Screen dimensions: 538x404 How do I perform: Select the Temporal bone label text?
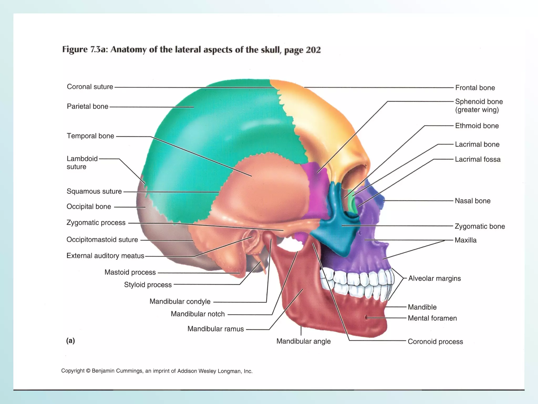coord(90,136)
